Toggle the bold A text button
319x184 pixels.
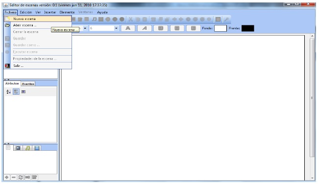tap(128, 28)
